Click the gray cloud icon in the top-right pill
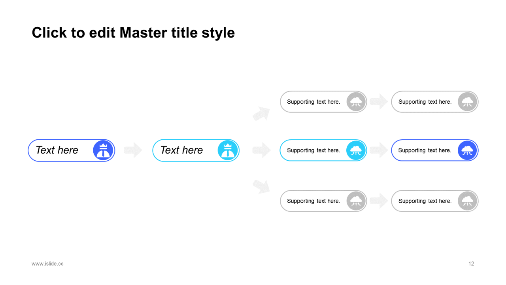Image resolution: width=506 pixels, height=285 pixels. point(467,102)
